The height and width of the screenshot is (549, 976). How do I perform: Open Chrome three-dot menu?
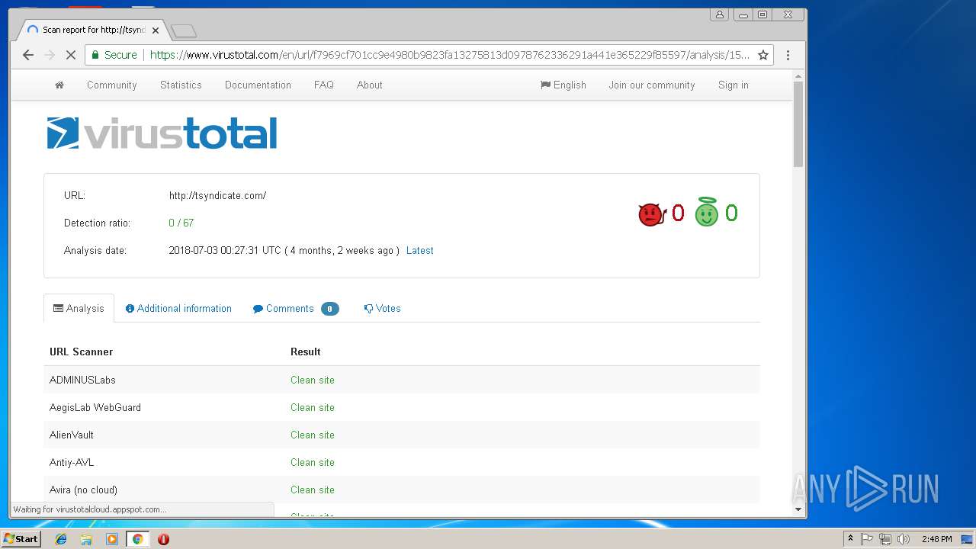[x=788, y=55]
